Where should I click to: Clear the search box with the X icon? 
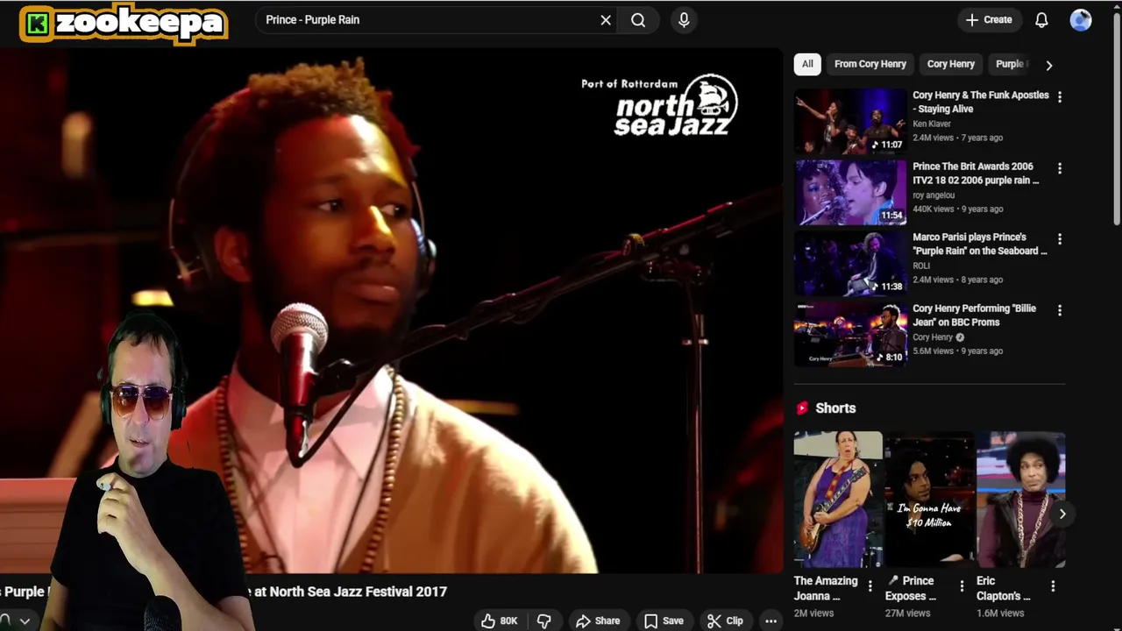[x=606, y=20]
